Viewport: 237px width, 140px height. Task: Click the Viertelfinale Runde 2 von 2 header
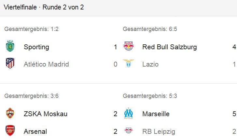[44, 7]
